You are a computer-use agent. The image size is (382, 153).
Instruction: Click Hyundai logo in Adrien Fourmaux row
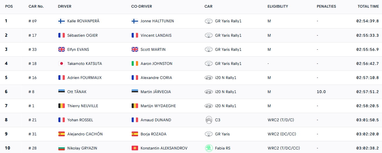click(208, 78)
